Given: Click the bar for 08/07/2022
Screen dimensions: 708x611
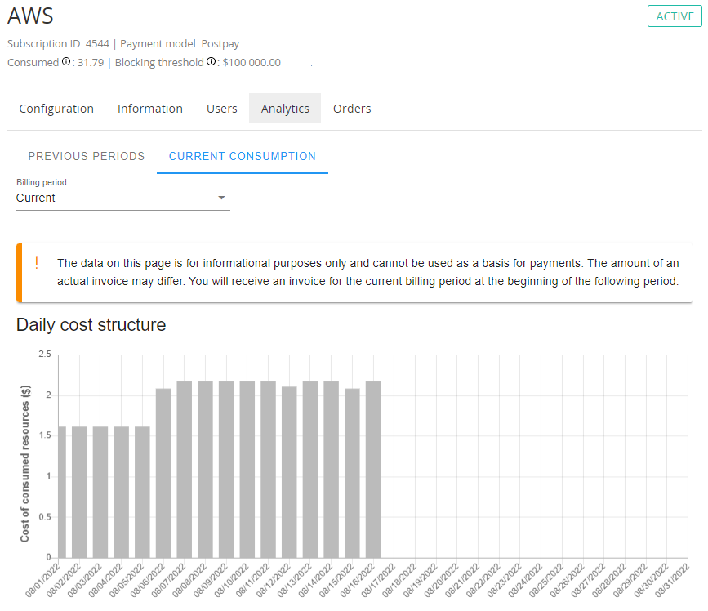Looking at the screenshot, I should click(185, 470).
